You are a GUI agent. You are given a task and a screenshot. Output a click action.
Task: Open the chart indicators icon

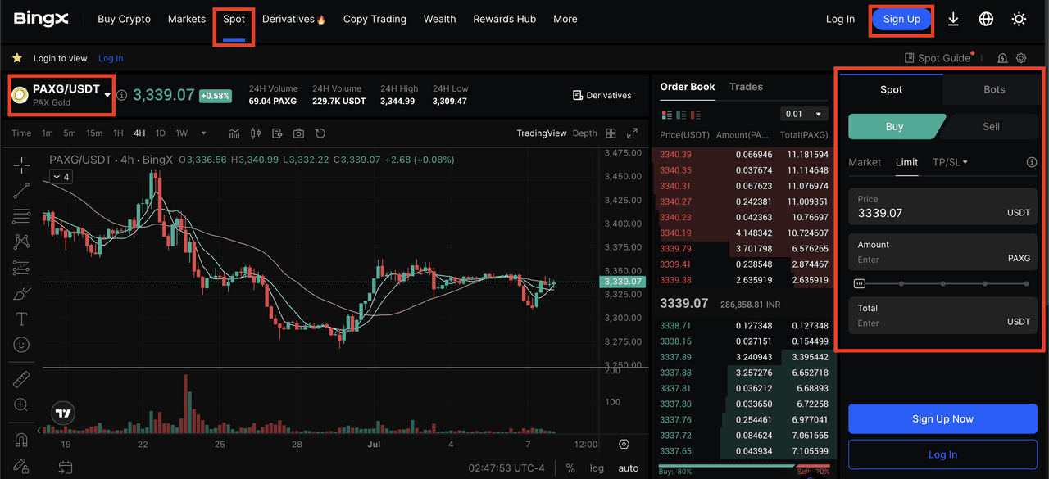234,133
